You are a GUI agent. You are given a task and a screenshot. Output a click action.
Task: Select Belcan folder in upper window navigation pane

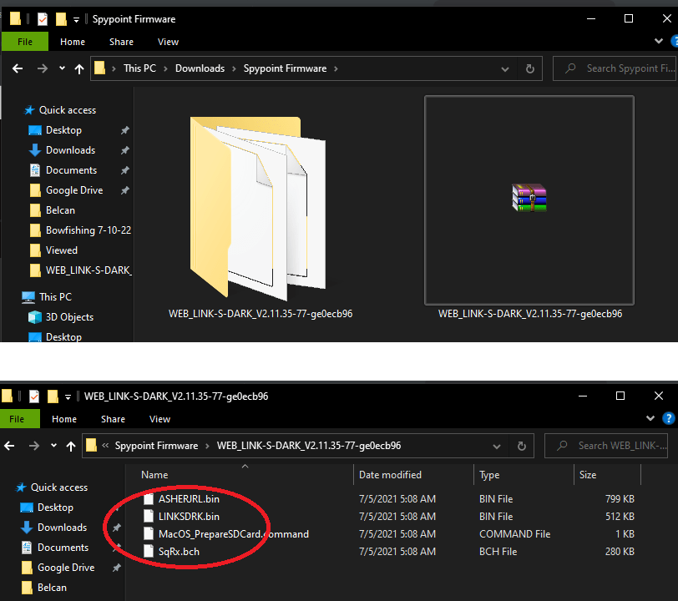(60, 210)
